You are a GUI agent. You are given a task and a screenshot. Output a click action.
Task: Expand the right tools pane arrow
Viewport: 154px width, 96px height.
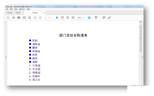coord(142,57)
